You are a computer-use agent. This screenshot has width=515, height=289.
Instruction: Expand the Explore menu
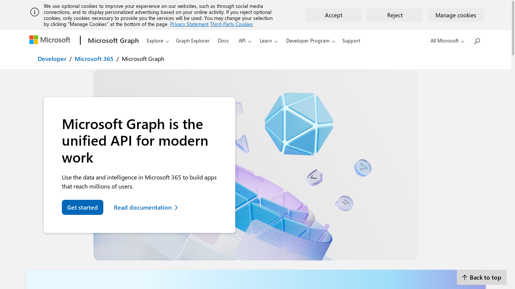tap(158, 41)
